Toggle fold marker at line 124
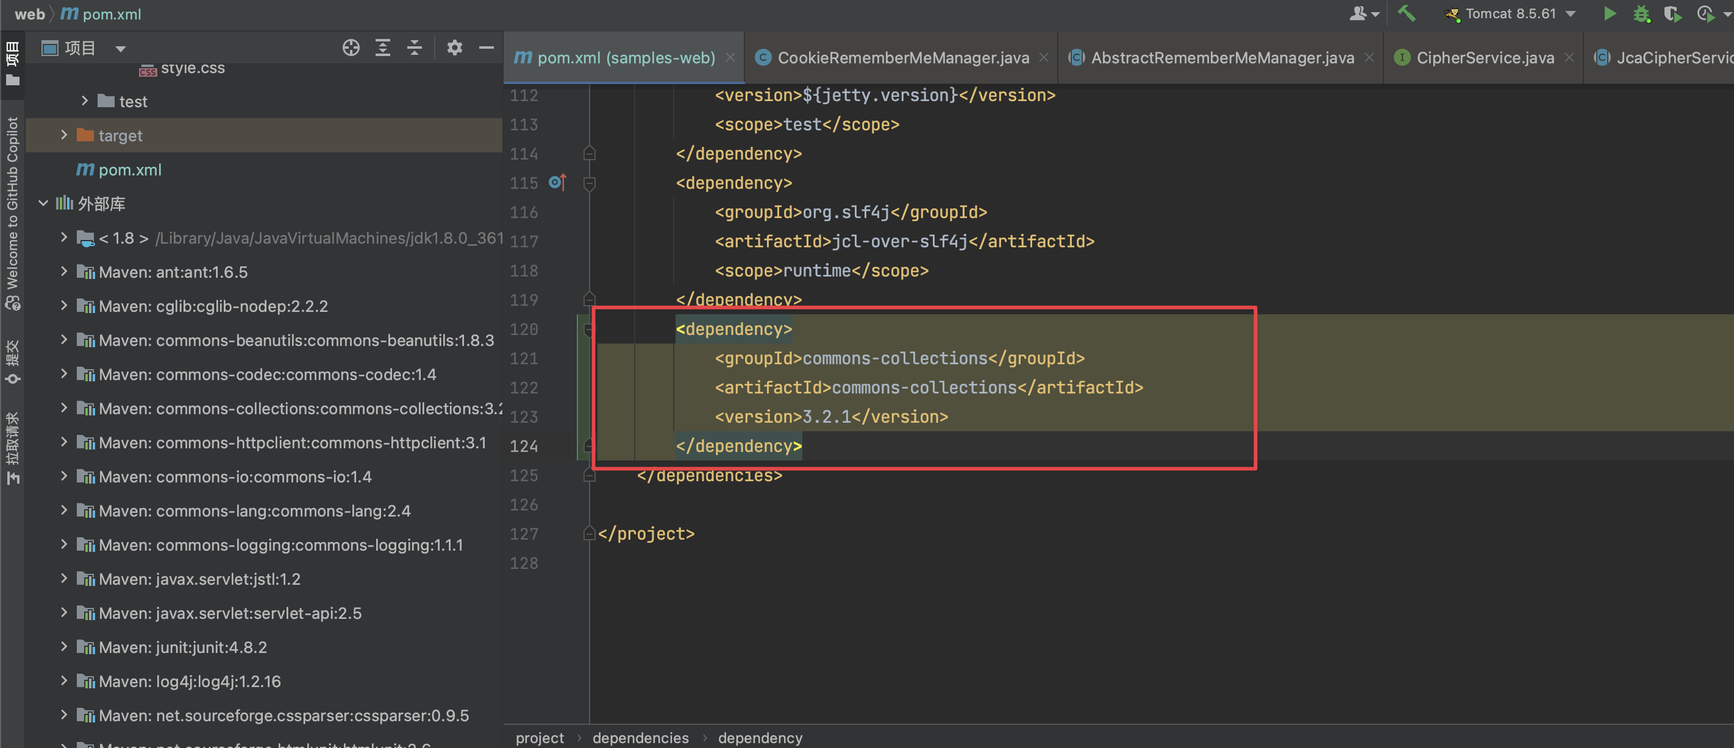1734x748 pixels. pos(589,445)
